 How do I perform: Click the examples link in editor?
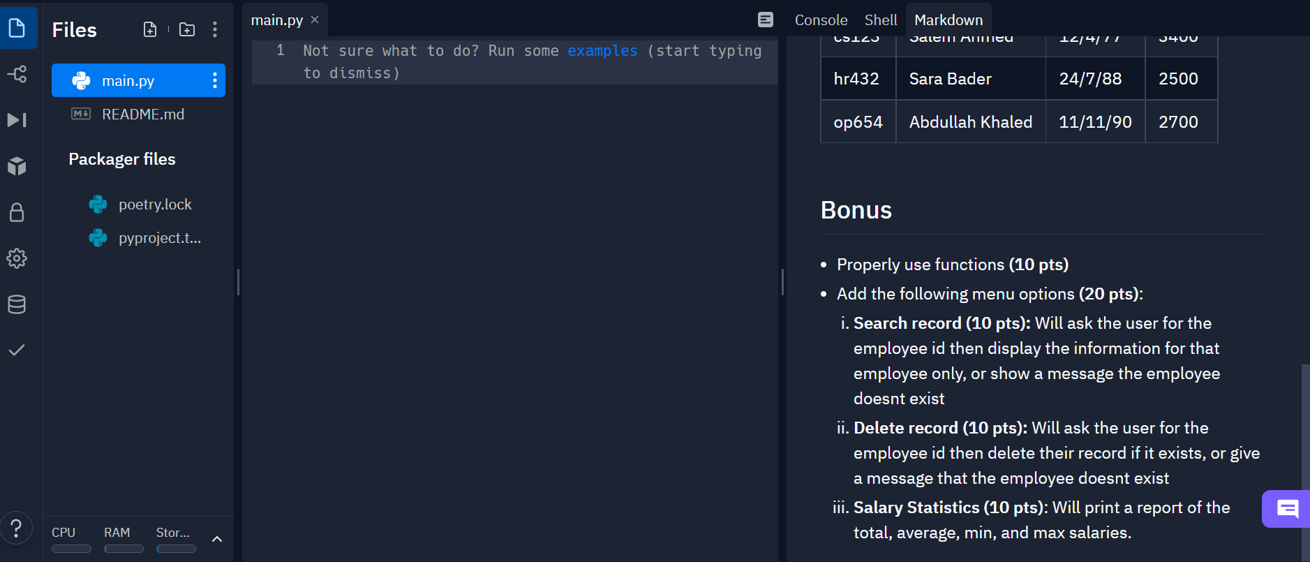602,51
